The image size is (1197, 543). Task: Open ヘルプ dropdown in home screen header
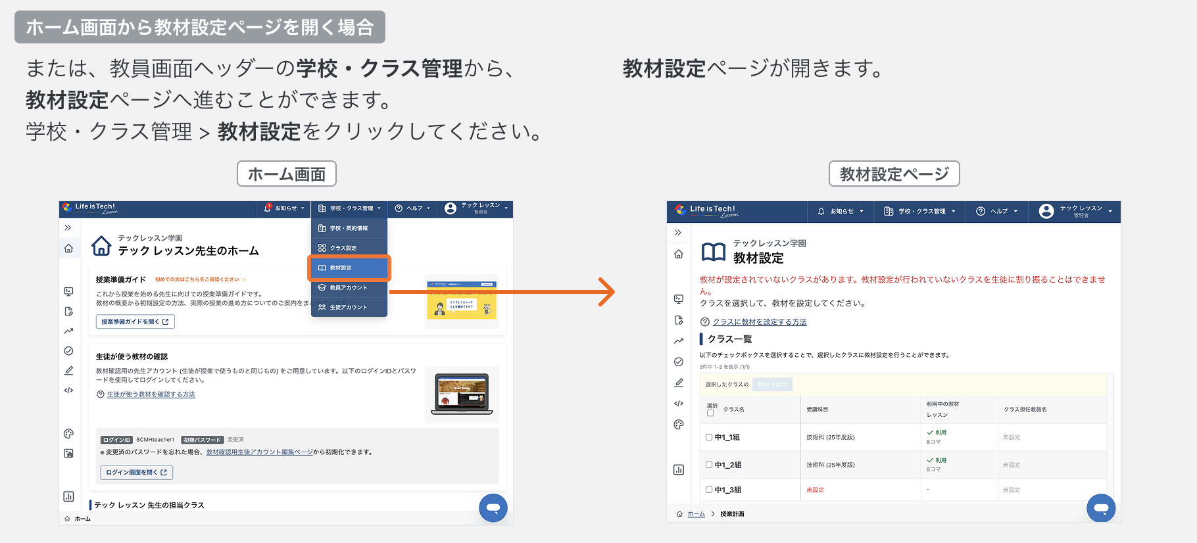tap(412, 208)
